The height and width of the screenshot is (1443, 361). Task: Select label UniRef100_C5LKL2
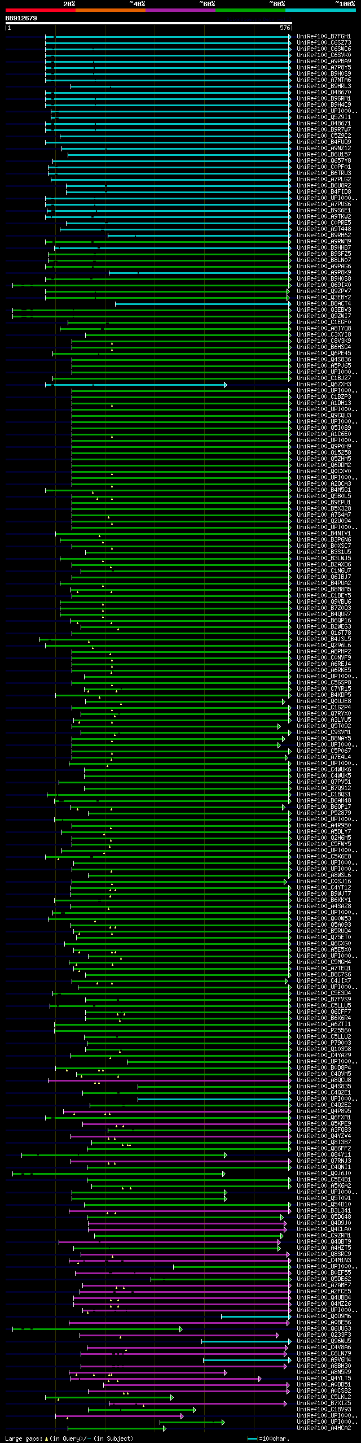pos(324,1397)
